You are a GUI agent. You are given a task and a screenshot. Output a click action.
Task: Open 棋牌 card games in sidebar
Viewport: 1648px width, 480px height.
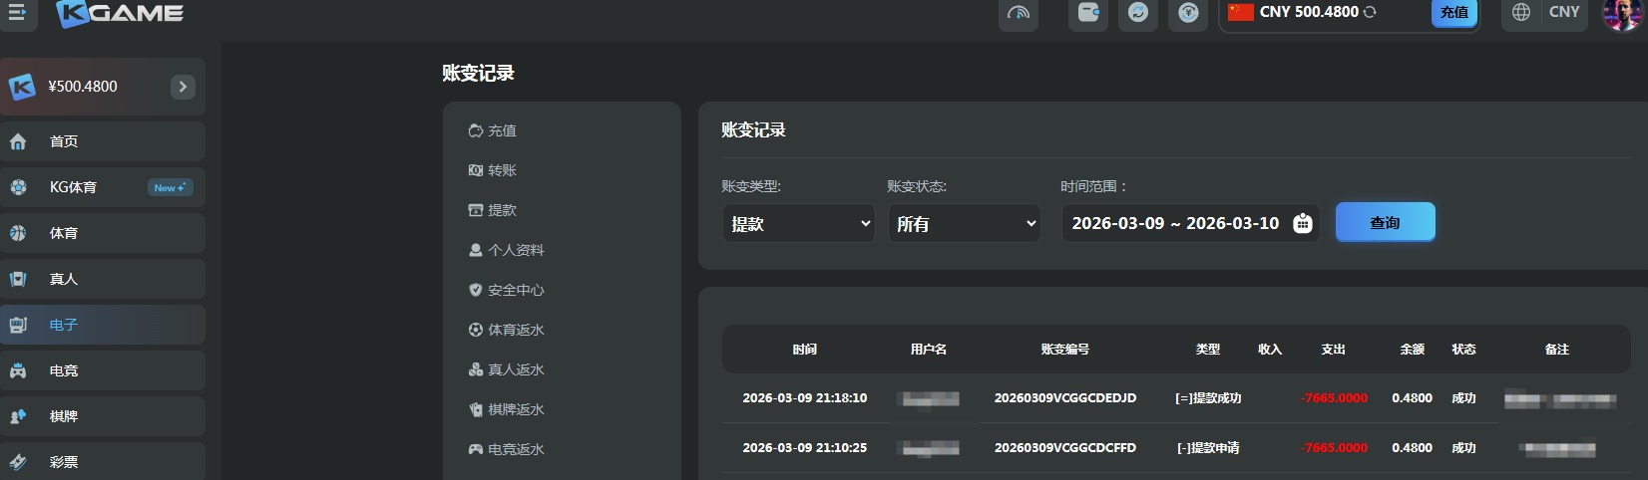pyautogui.click(x=103, y=416)
